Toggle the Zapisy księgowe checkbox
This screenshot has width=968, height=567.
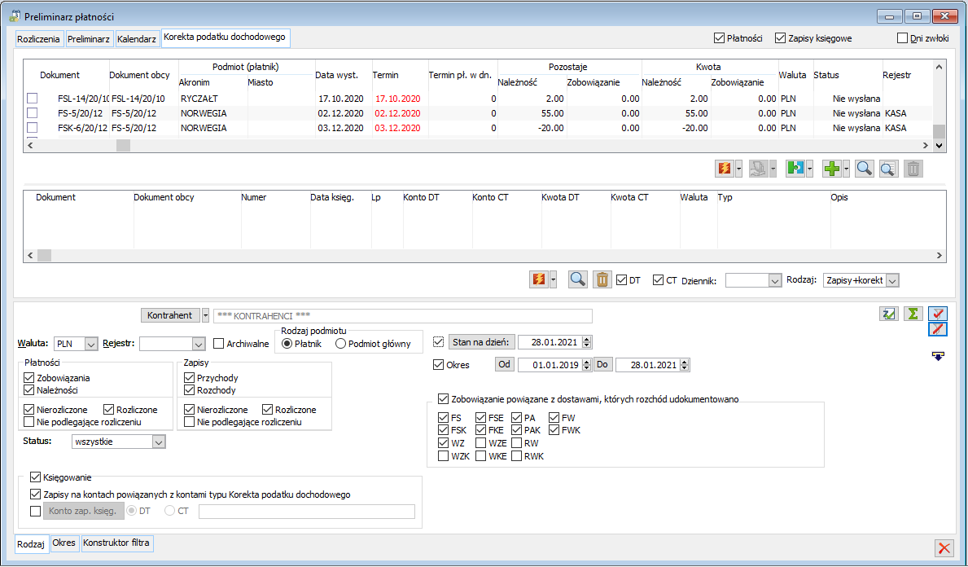coord(780,38)
